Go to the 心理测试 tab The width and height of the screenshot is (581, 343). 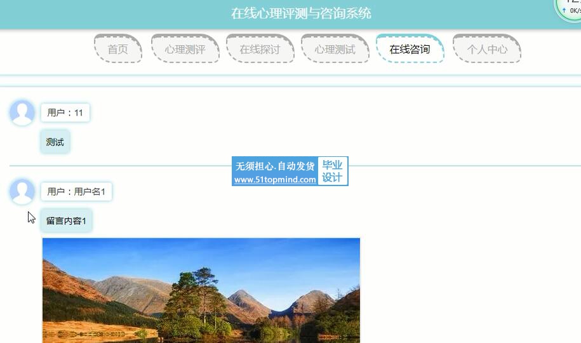[335, 50]
